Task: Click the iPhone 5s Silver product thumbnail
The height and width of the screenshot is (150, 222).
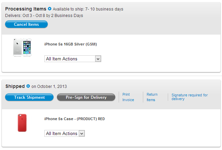Action: (22, 47)
